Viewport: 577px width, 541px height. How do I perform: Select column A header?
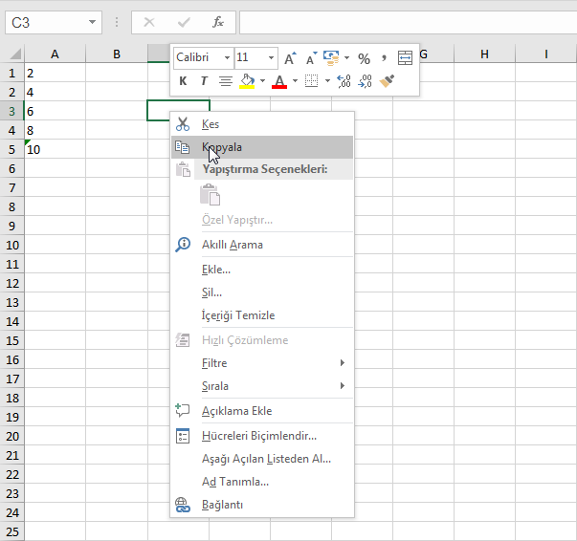pos(55,54)
